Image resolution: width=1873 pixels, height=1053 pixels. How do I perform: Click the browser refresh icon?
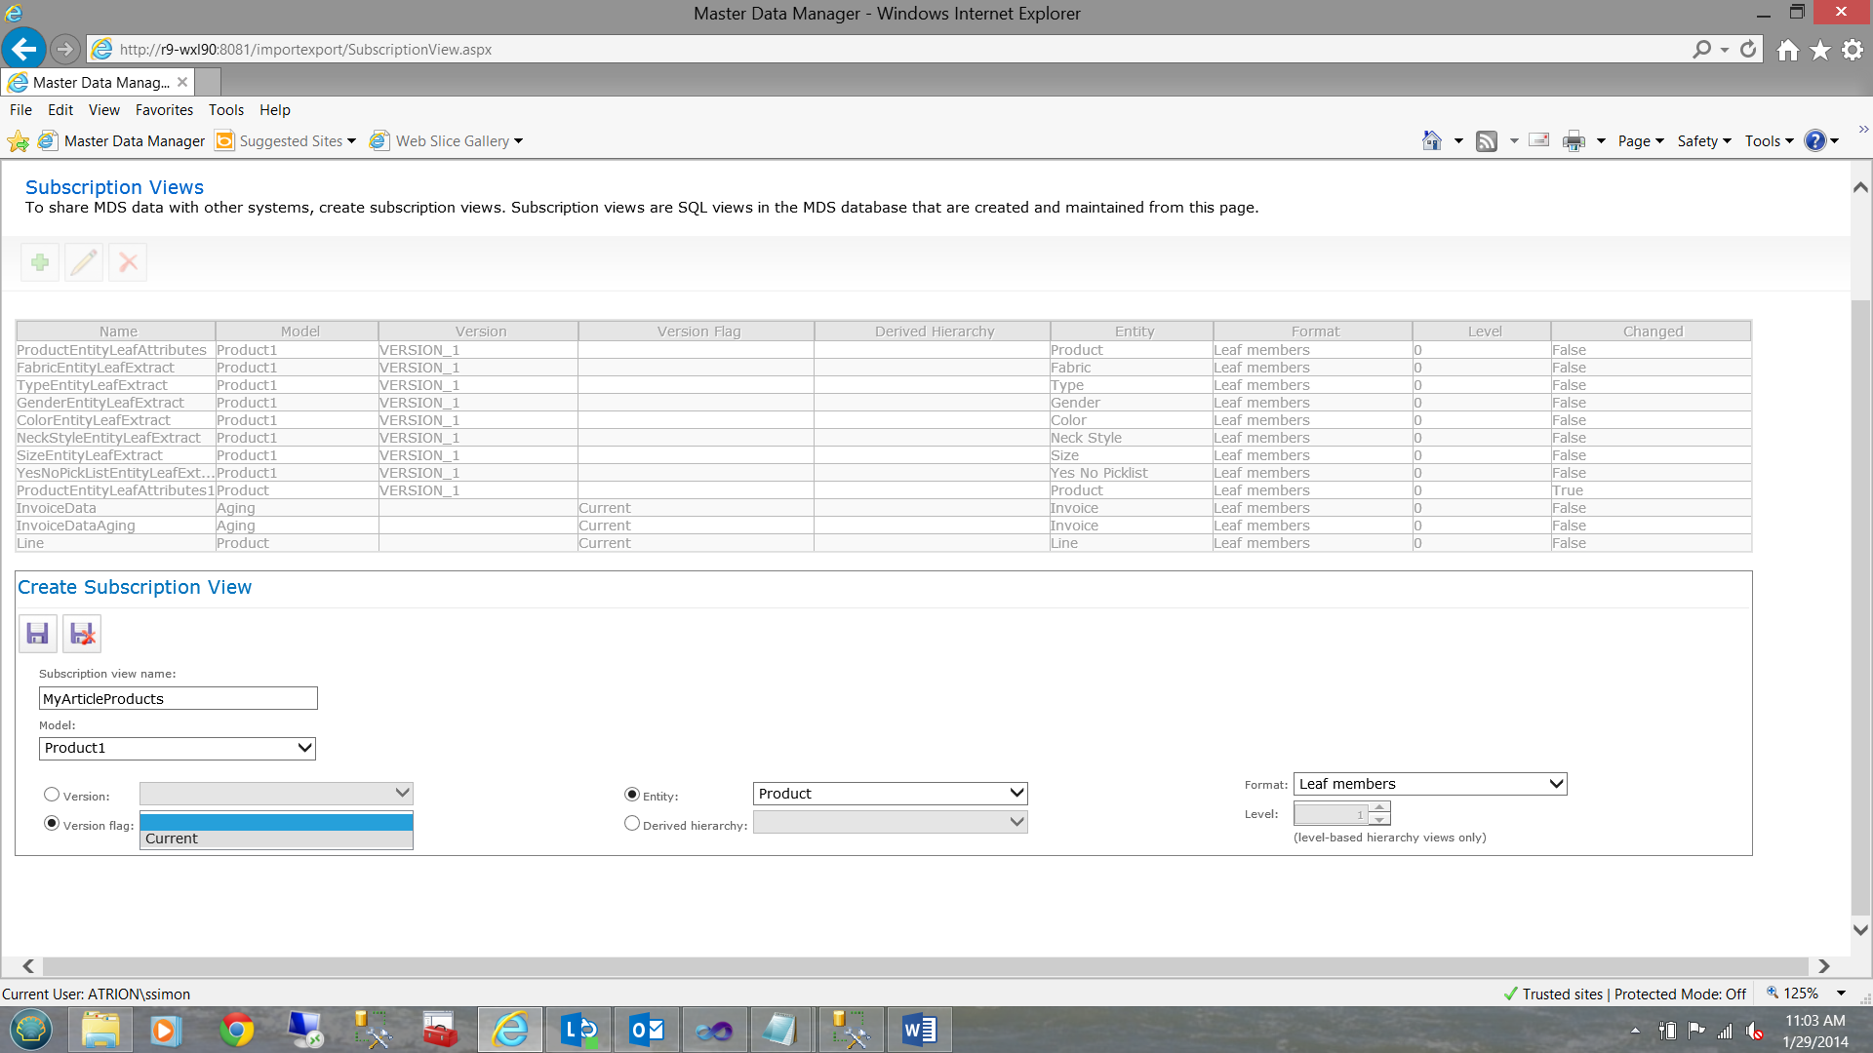click(x=1748, y=49)
